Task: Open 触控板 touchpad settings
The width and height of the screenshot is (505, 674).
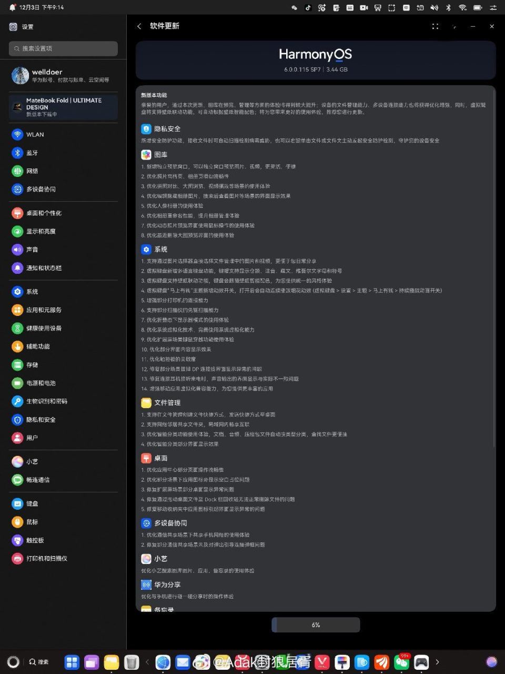Action: pos(63,540)
